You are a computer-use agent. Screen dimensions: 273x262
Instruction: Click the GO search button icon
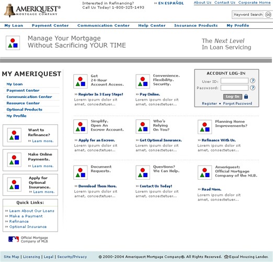point(268,15)
